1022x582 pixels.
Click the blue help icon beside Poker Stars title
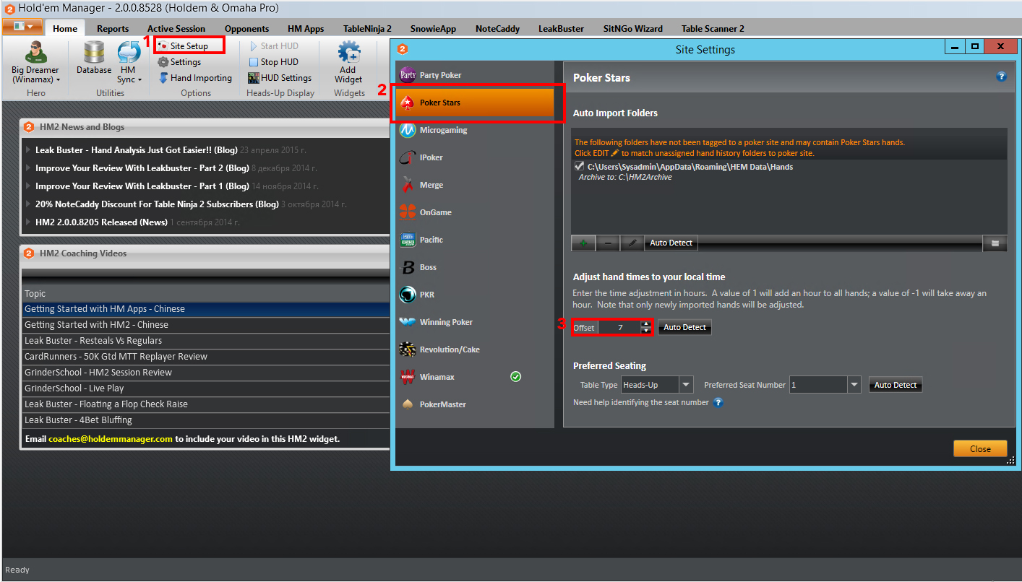[1001, 77]
